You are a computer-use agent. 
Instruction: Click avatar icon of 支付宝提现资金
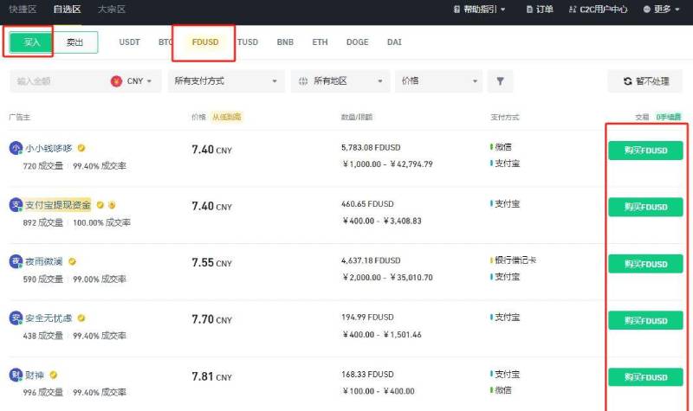coord(16,205)
